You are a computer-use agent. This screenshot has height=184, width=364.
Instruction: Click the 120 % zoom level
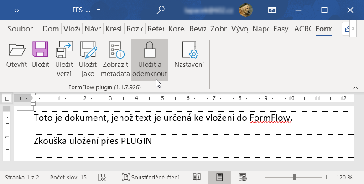(x=344, y=177)
